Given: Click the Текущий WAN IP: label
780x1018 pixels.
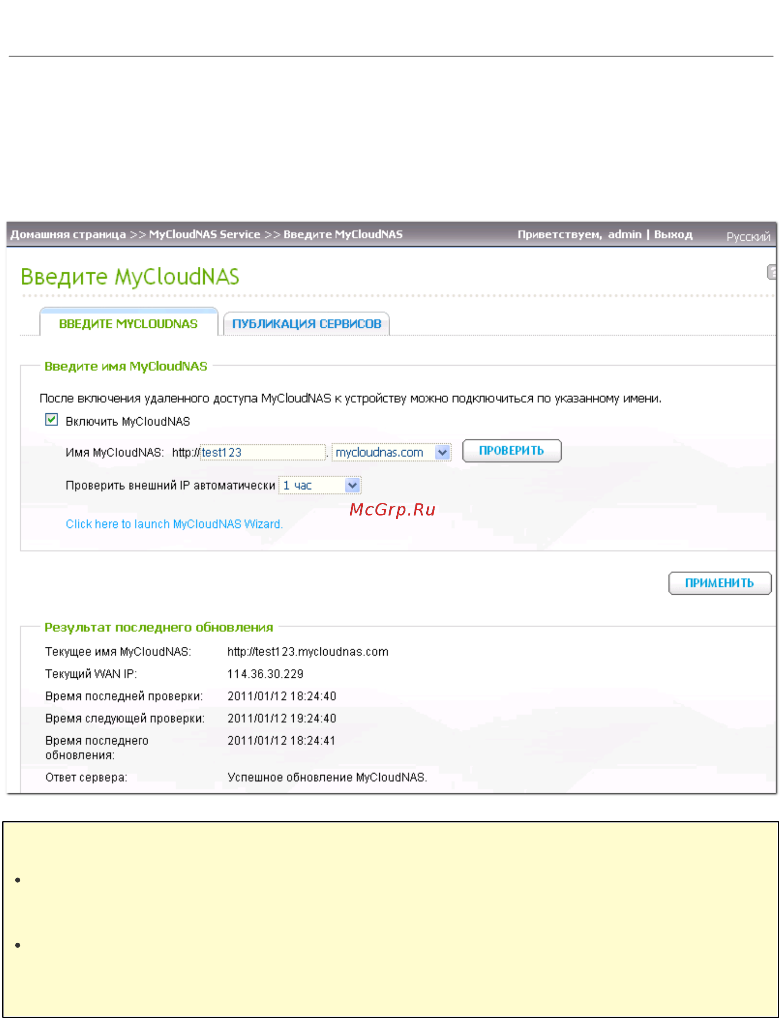Looking at the screenshot, I should pos(91,674).
